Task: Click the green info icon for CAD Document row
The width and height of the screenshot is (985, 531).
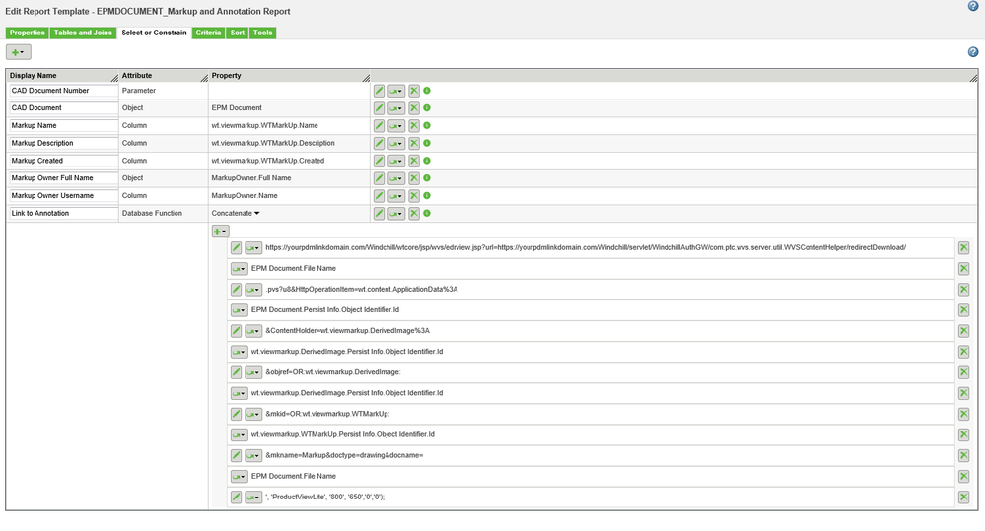Action: pyautogui.click(x=427, y=108)
